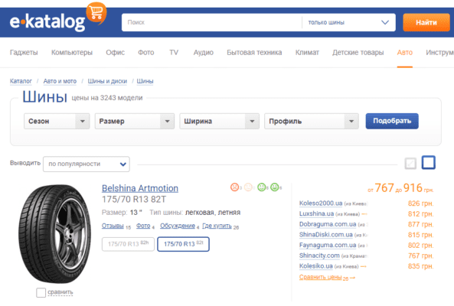The width and height of the screenshot is (454, 306).
Task: Click the Belshina tire product image
Action: (54, 234)
